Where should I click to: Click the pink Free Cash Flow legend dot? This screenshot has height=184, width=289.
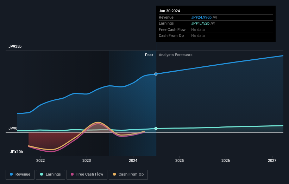pyautogui.click(x=72, y=174)
